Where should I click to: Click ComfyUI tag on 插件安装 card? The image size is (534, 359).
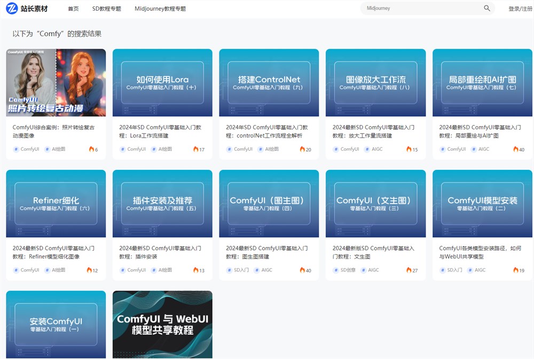[x=133, y=270]
